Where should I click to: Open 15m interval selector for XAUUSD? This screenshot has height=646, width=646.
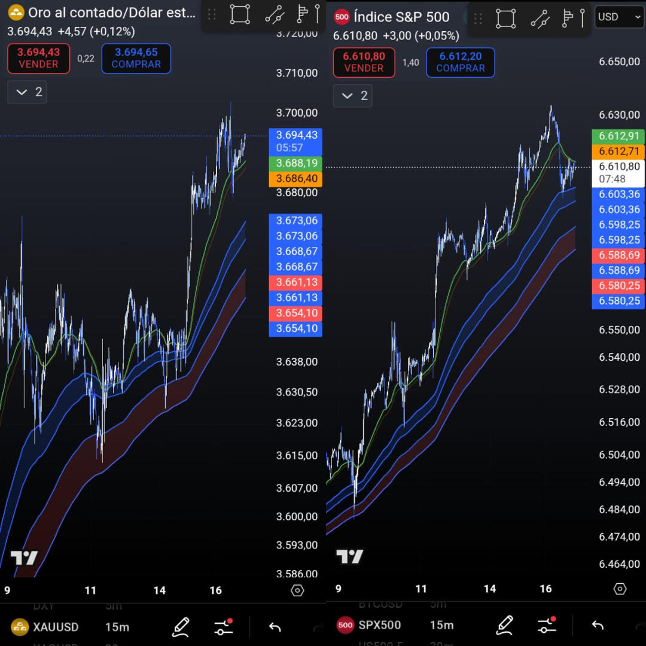tap(117, 627)
